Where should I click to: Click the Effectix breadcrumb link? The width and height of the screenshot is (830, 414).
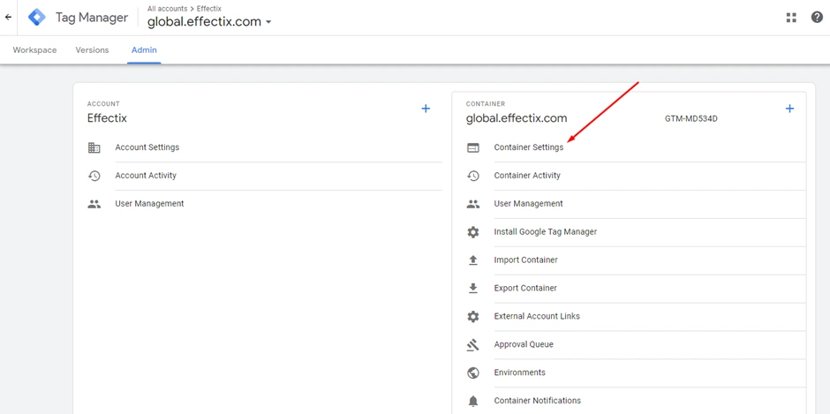tap(209, 9)
